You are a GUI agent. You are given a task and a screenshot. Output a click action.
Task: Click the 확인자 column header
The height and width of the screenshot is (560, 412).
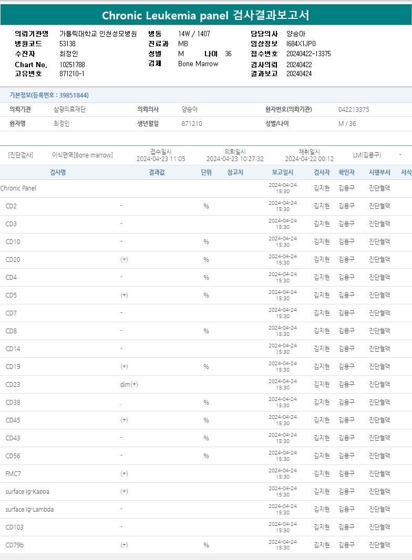pyautogui.click(x=346, y=172)
